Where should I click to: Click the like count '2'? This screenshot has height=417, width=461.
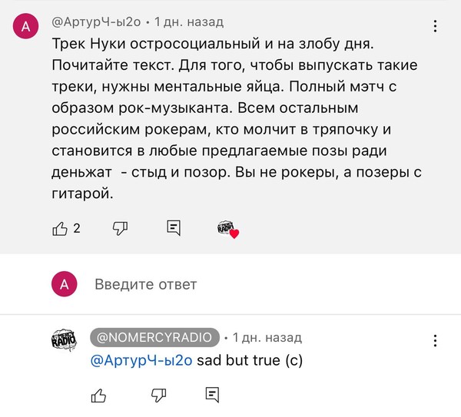pos(77,228)
